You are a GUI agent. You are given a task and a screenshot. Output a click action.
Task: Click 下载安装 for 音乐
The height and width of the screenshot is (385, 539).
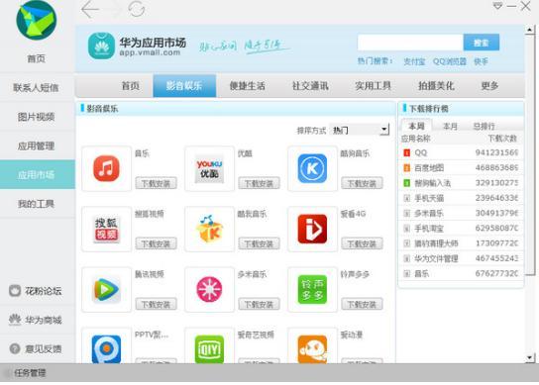coord(156,183)
